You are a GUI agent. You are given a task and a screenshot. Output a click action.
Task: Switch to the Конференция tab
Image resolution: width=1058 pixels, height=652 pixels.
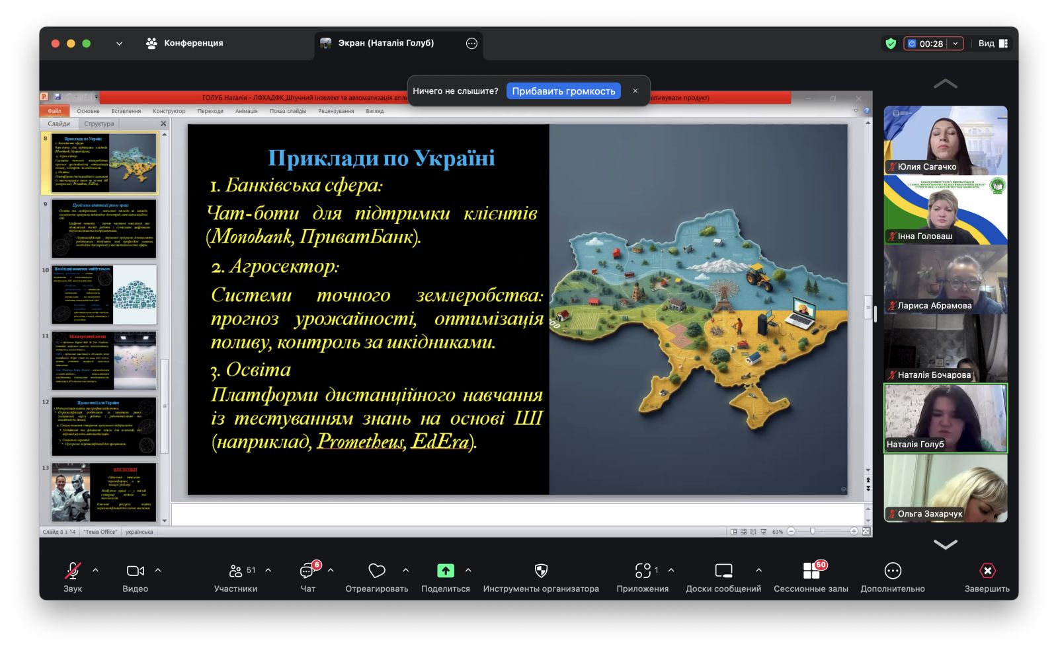pyautogui.click(x=184, y=44)
